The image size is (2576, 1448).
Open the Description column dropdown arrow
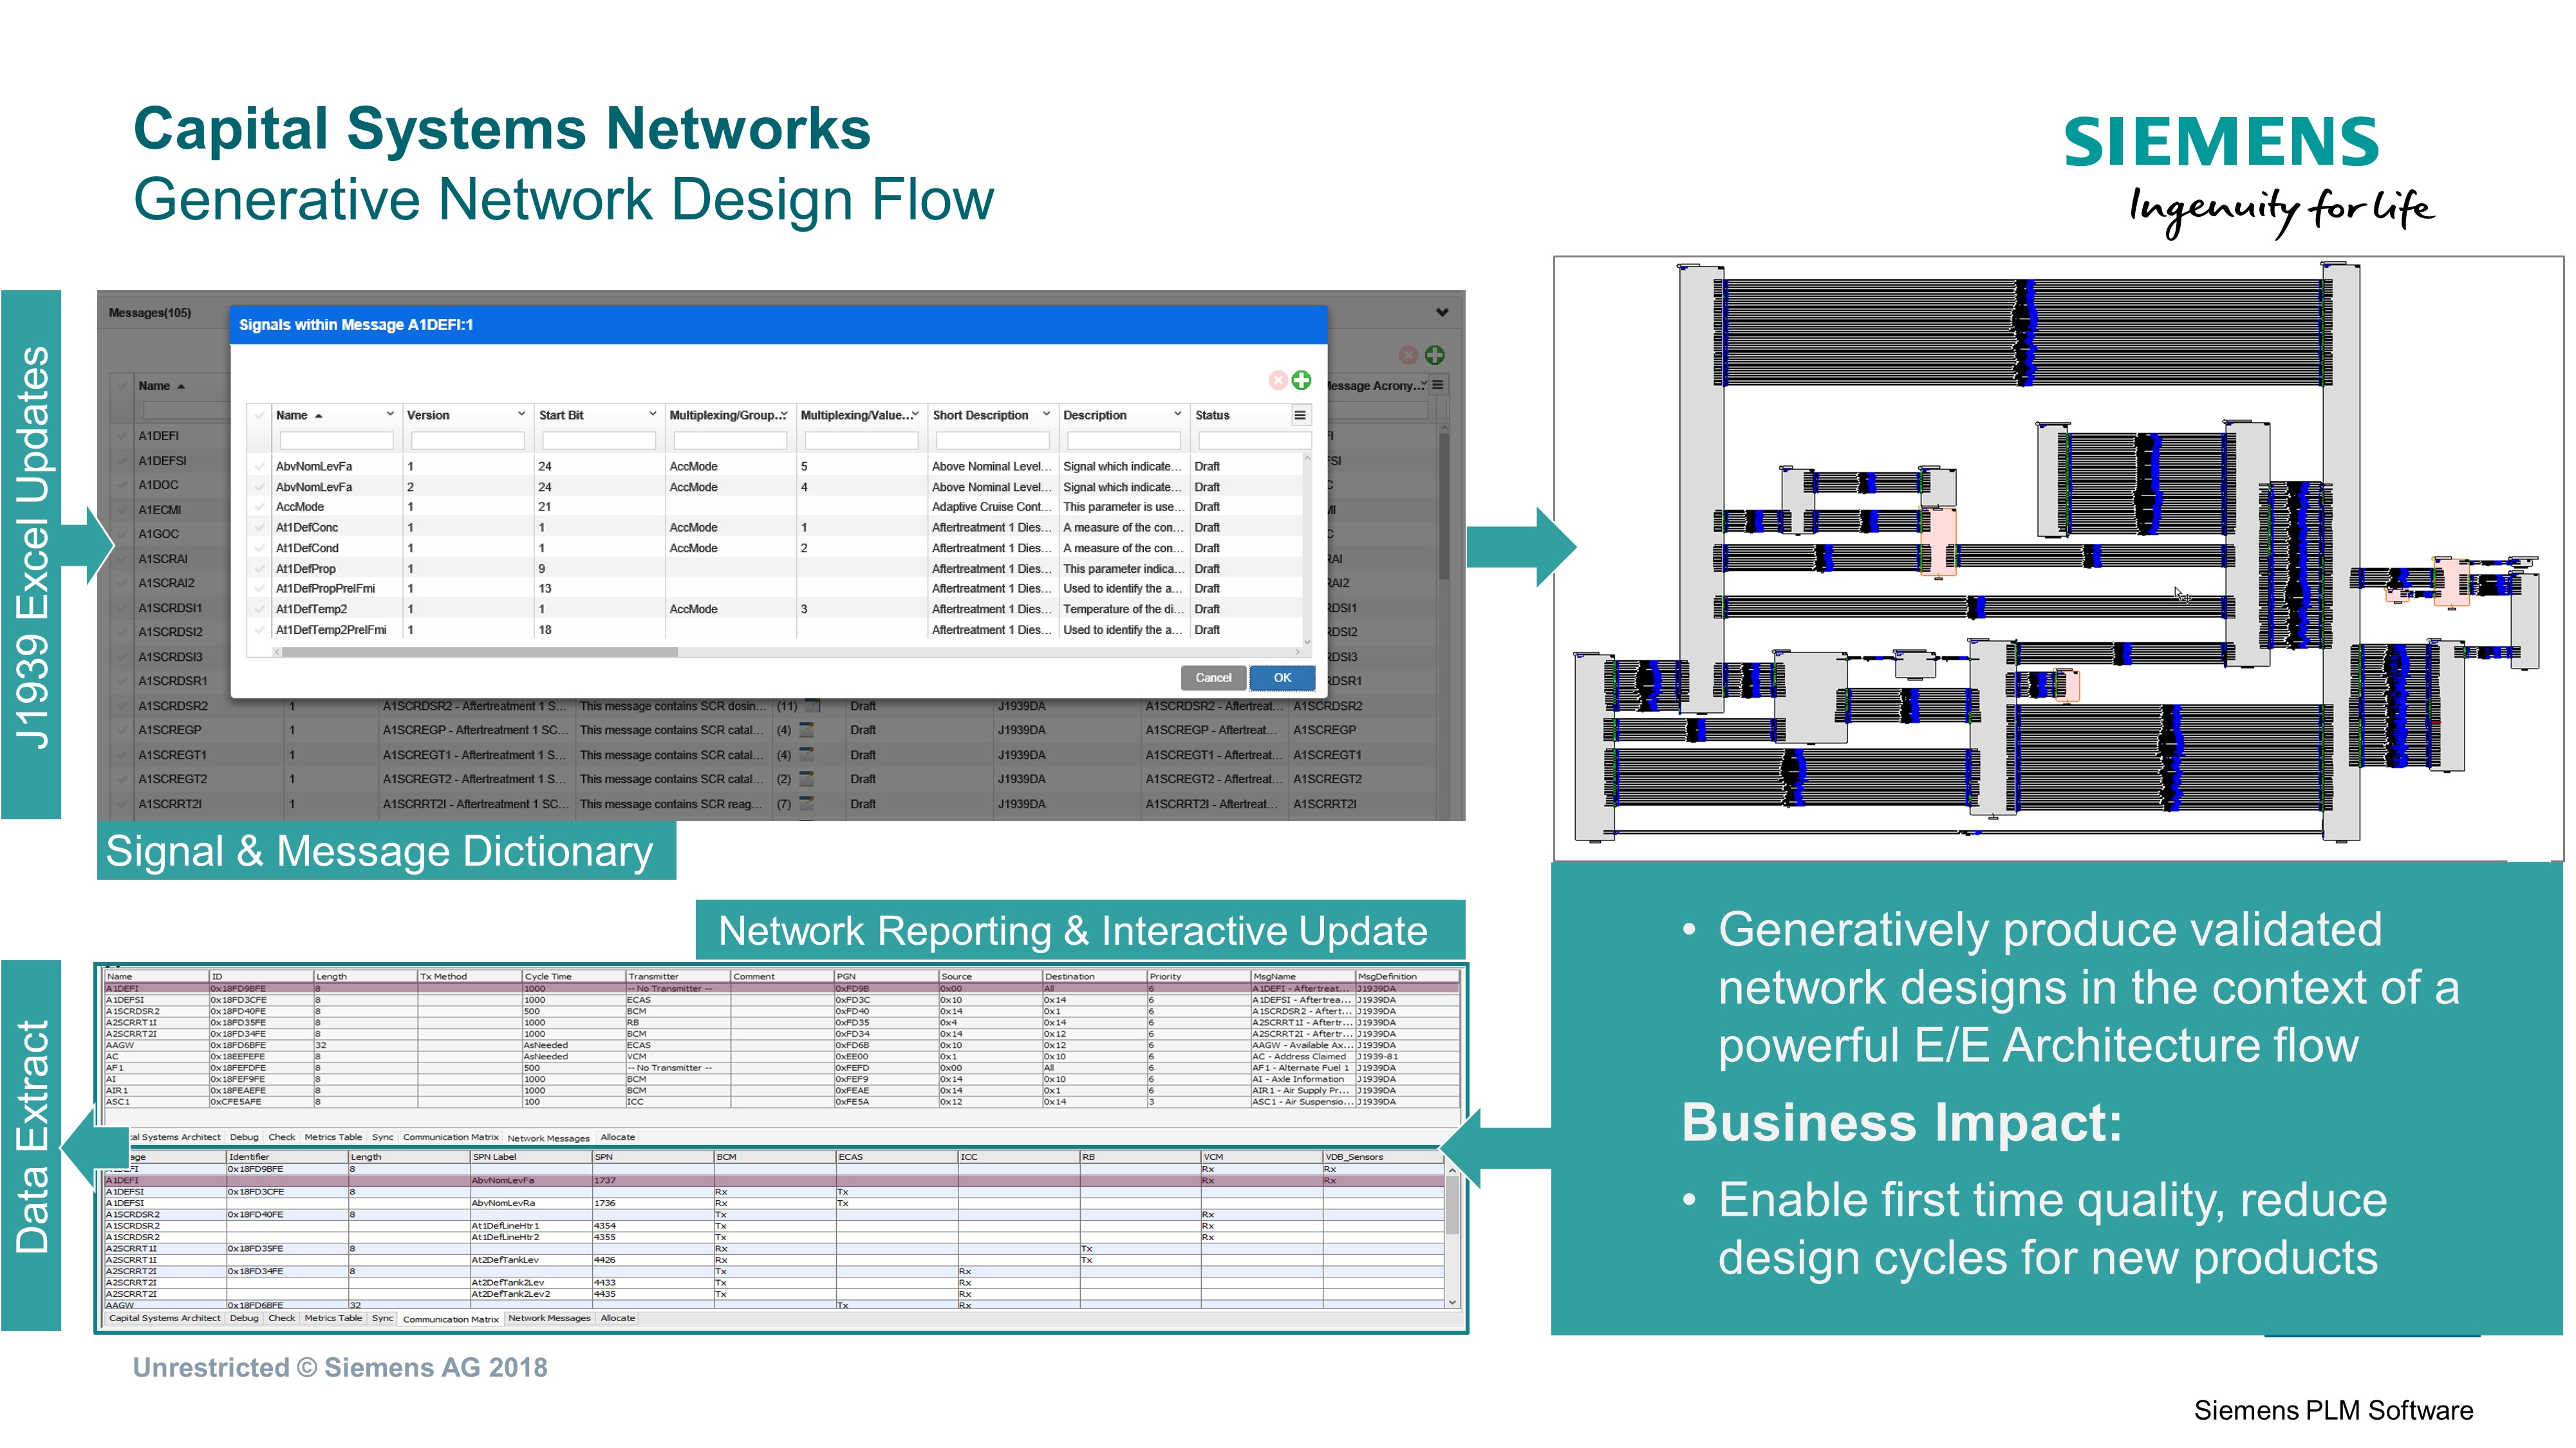(1177, 414)
